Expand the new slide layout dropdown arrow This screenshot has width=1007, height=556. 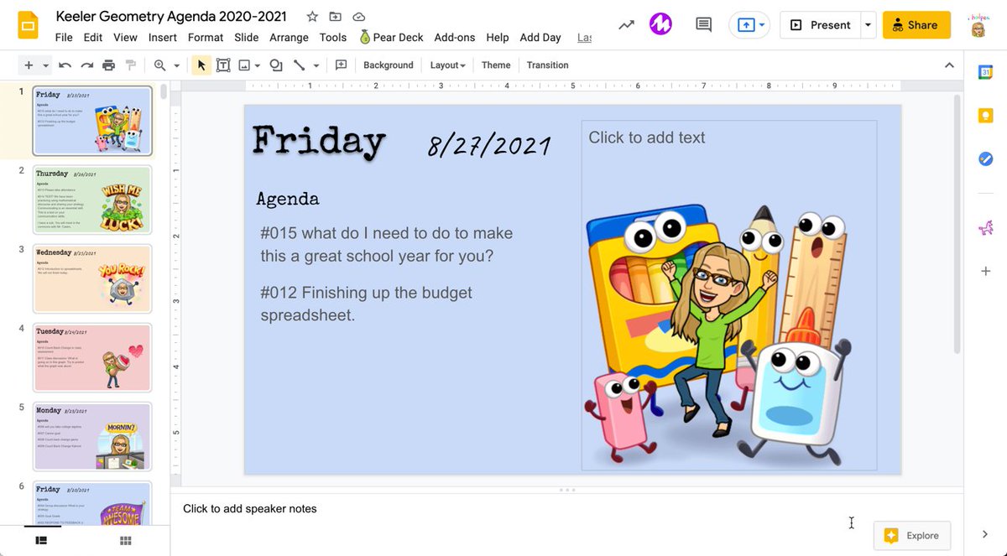pos(46,65)
